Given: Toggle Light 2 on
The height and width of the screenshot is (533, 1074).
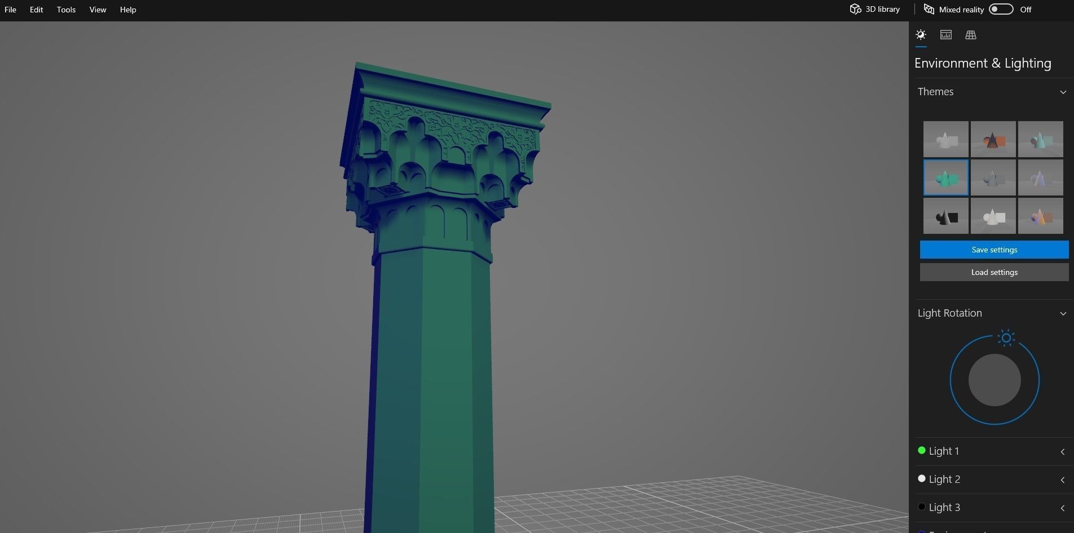Looking at the screenshot, I should (922, 478).
